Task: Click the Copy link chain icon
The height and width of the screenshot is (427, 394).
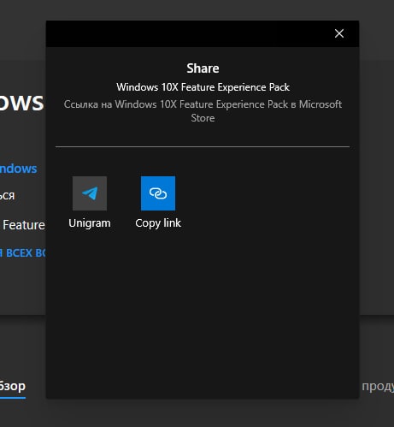Action: 158,193
